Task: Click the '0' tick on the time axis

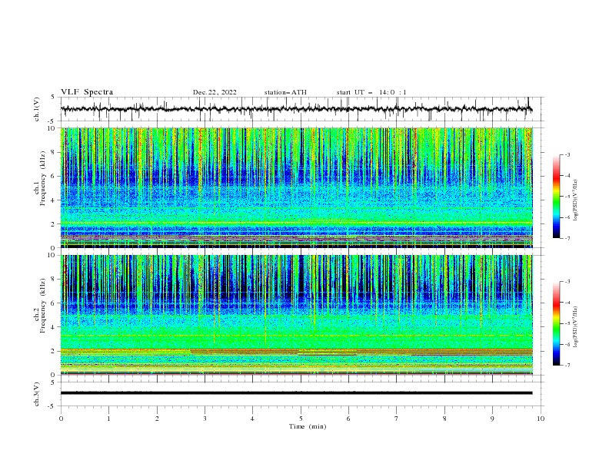Action: (x=61, y=419)
